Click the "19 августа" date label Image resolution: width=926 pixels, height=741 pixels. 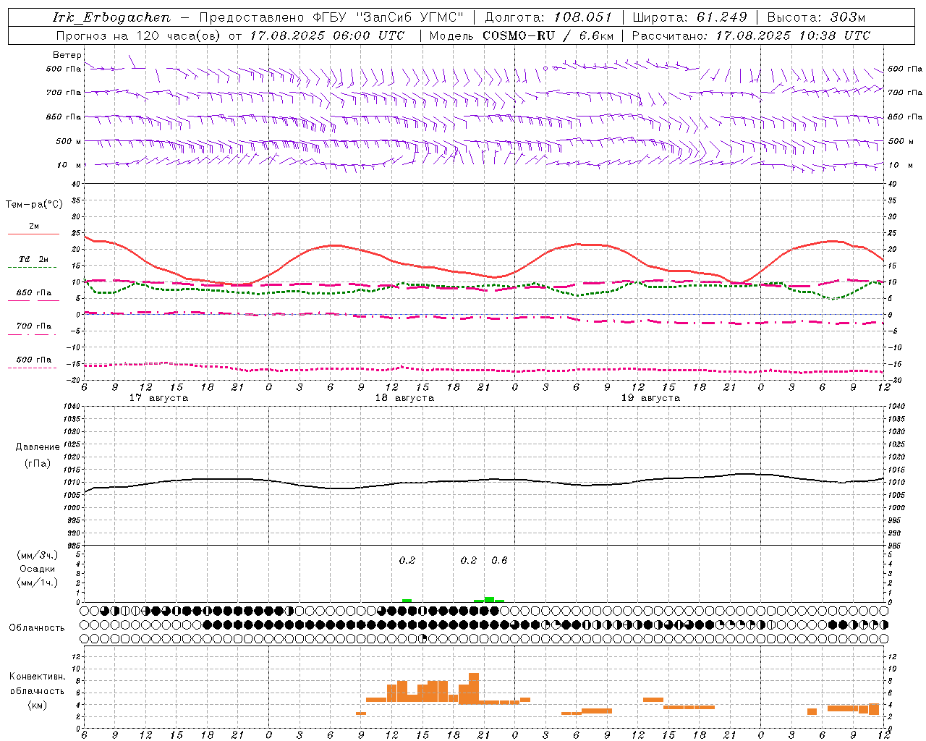[x=650, y=398]
